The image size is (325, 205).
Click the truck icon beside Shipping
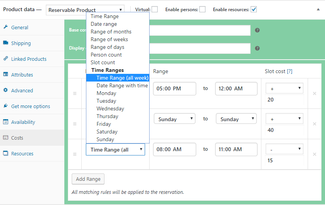[x=6, y=43]
